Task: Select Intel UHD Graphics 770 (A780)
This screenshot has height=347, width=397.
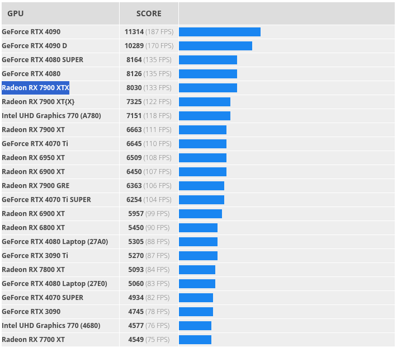Action: (51, 116)
